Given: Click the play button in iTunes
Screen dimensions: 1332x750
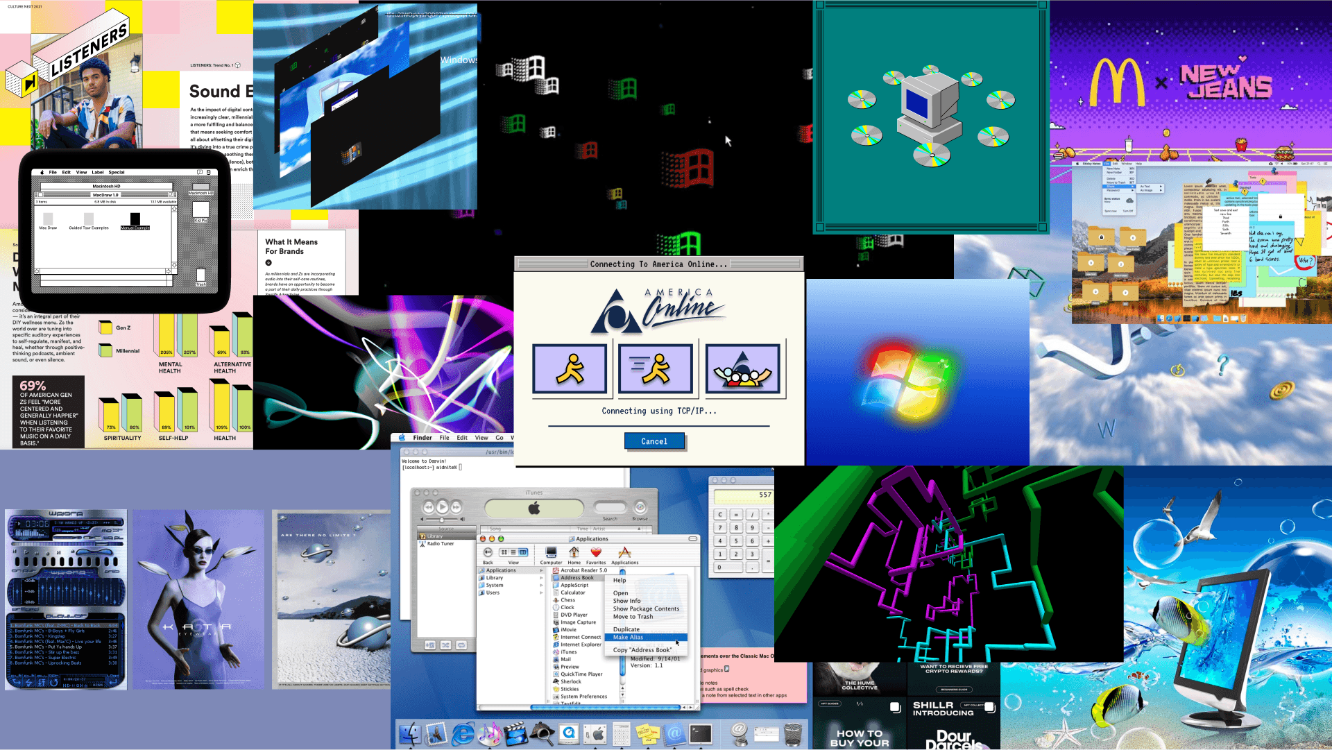Looking at the screenshot, I should [442, 507].
